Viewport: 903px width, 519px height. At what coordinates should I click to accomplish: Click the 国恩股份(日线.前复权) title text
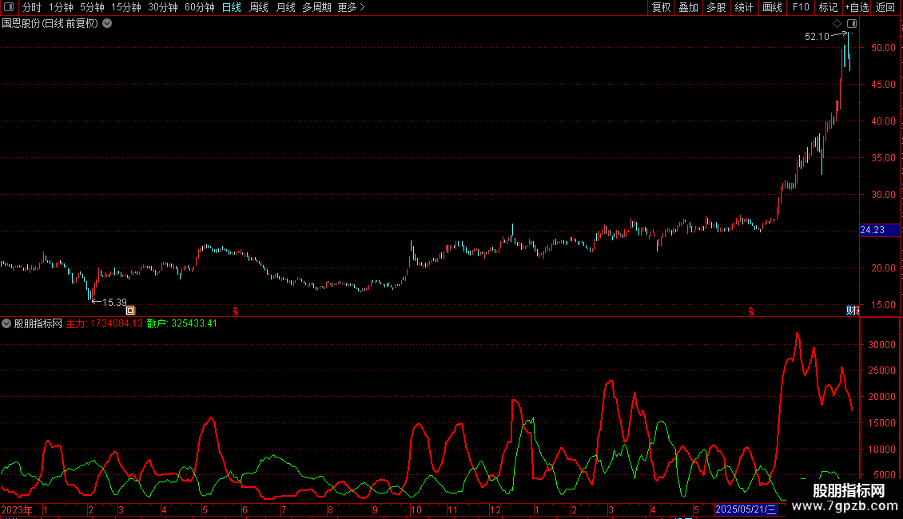[50, 24]
